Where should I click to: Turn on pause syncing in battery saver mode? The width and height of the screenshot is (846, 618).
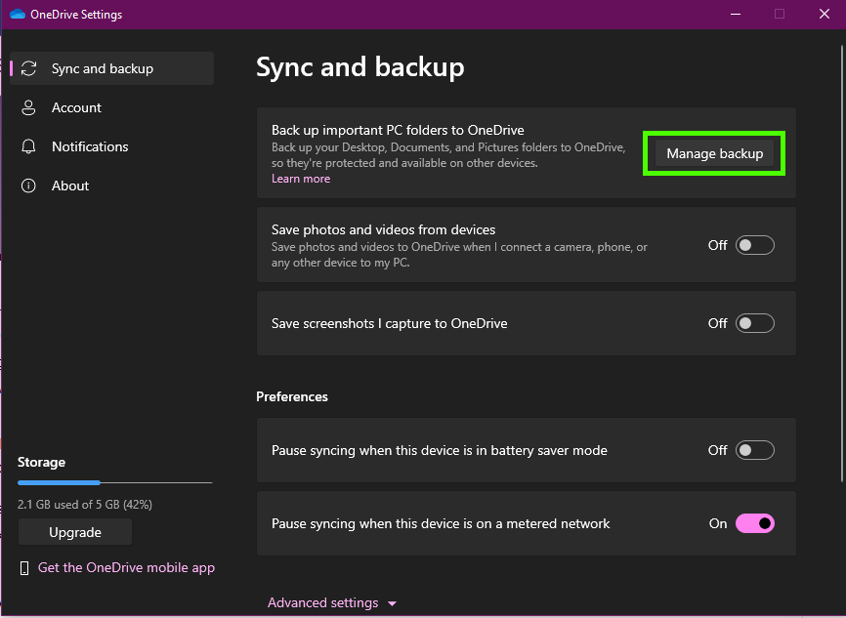pyautogui.click(x=755, y=450)
